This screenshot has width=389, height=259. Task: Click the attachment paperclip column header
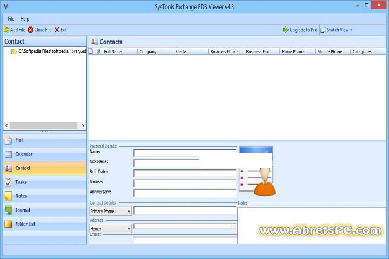coord(98,51)
